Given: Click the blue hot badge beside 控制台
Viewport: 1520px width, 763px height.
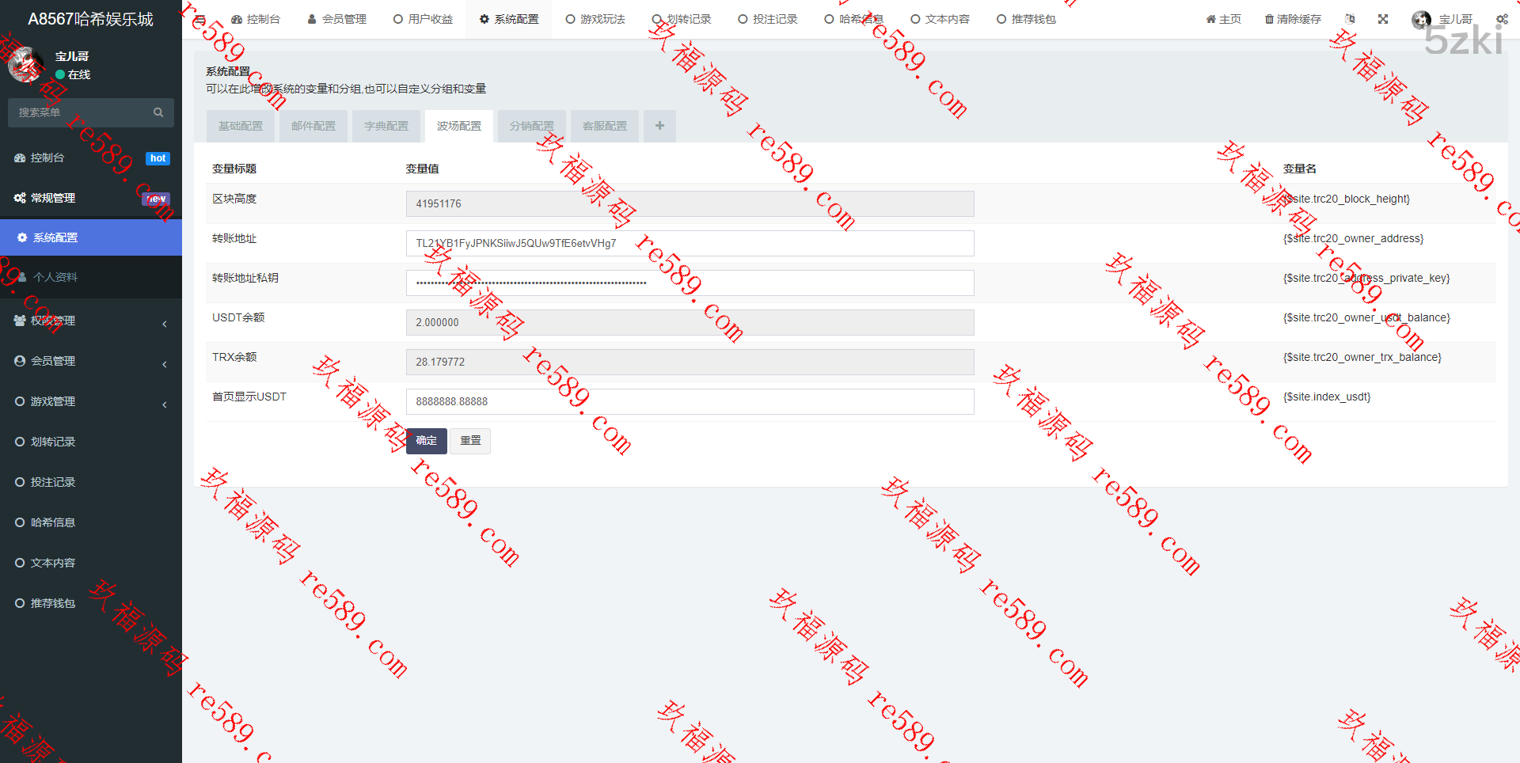Looking at the screenshot, I should click(158, 158).
